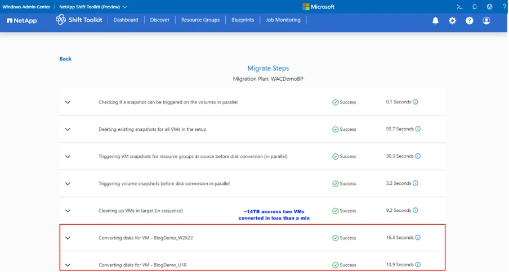Click success checkmark on BlogDemo_W2K22 row

tap(336, 238)
